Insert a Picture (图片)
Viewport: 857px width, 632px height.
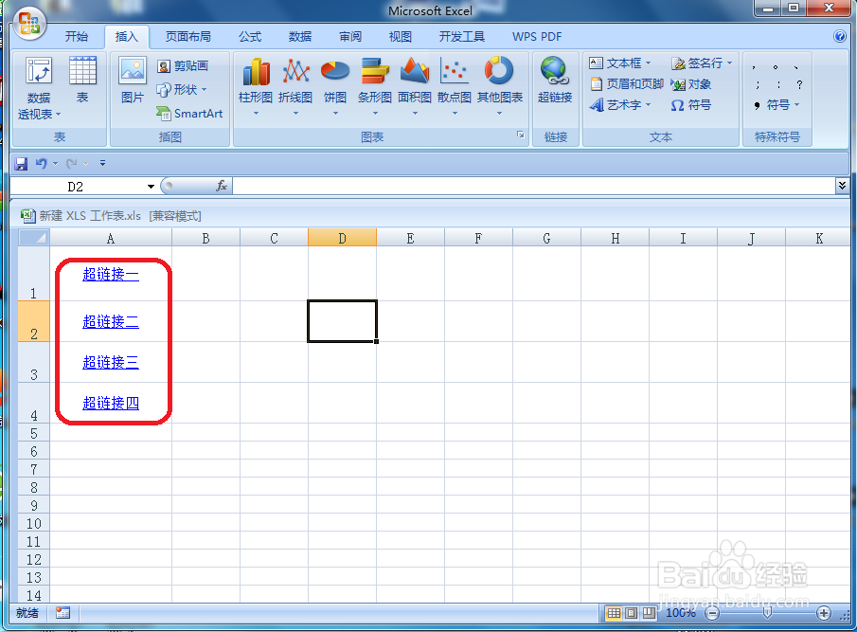pyautogui.click(x=133, y=81)
